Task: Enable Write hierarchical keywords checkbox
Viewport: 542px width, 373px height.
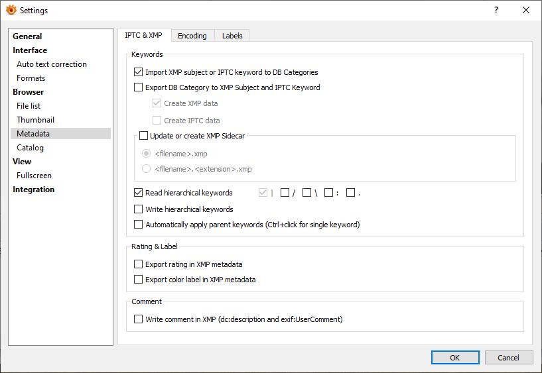Action: (139, 209)
